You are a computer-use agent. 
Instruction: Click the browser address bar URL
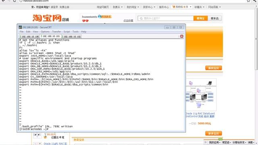36,1
